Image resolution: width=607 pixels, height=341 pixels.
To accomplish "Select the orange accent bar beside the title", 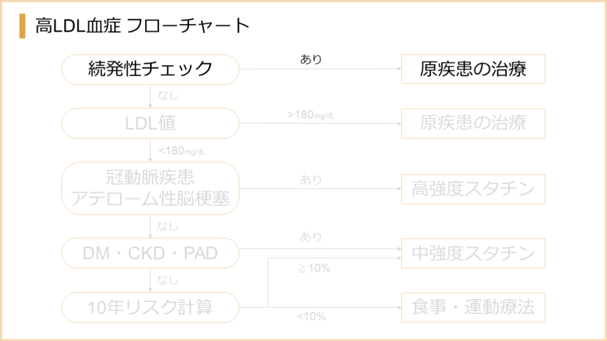I will pos(23,27).
